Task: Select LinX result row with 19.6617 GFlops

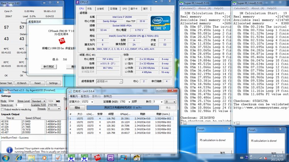Action: pos(121,133)
